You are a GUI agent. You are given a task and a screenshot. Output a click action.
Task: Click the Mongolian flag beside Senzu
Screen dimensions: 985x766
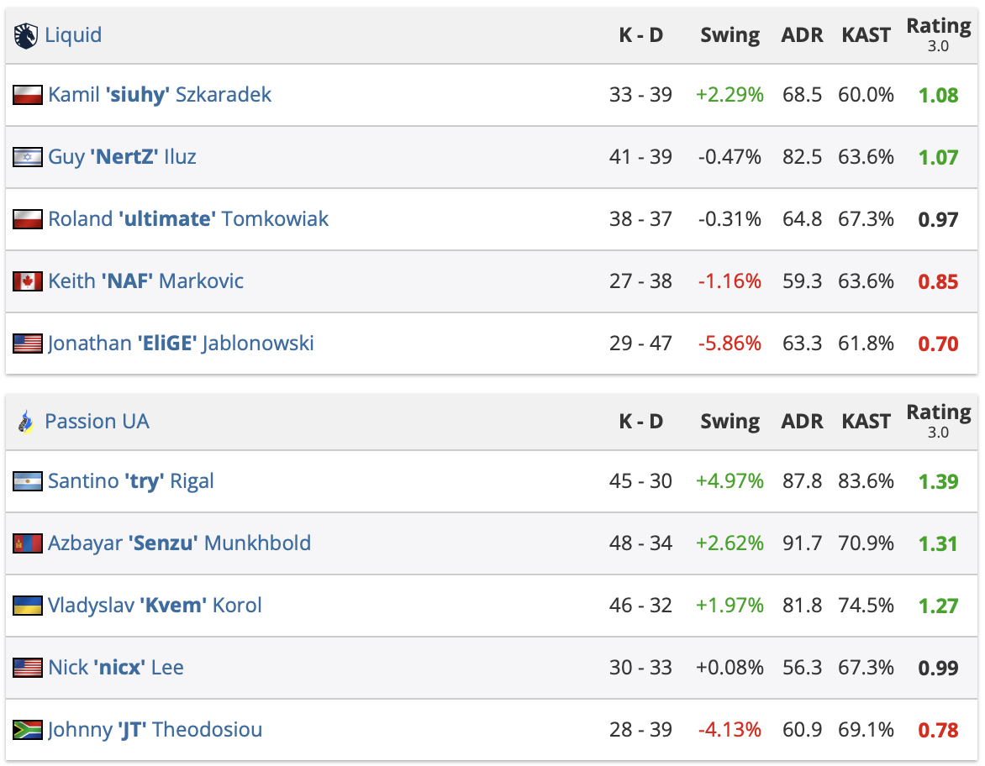(28, 543)
